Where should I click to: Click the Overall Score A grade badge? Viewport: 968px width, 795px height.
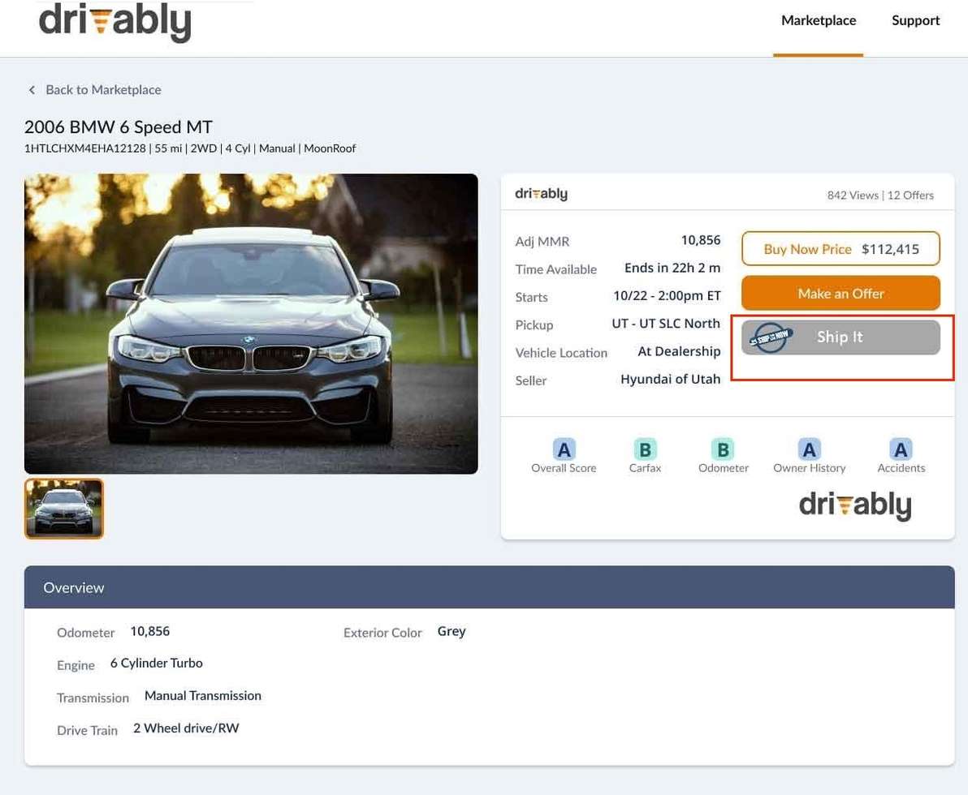click(x=564, y=449)
